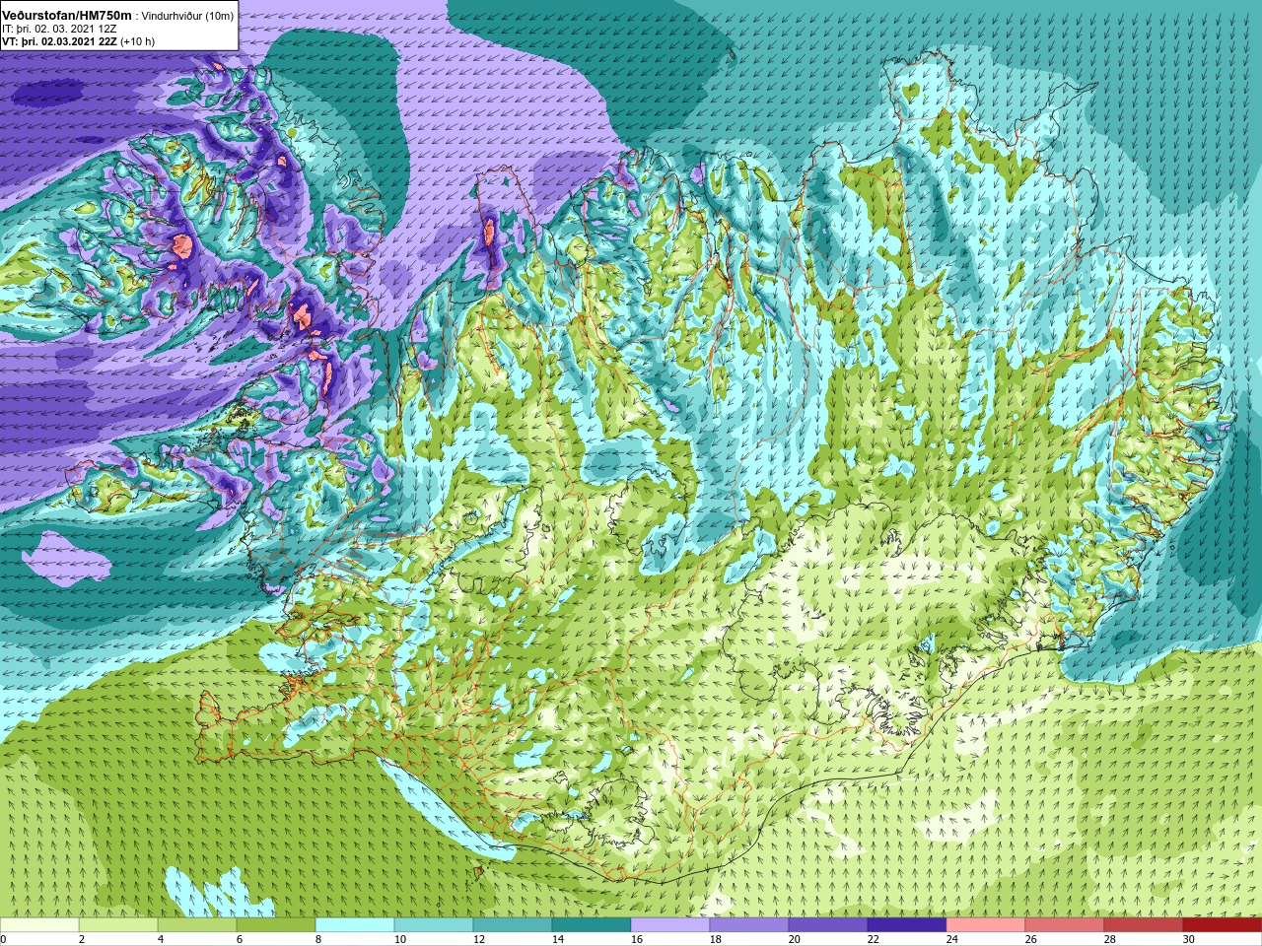
Task: Click the legend scale number 24
Action: coord(951,940)
